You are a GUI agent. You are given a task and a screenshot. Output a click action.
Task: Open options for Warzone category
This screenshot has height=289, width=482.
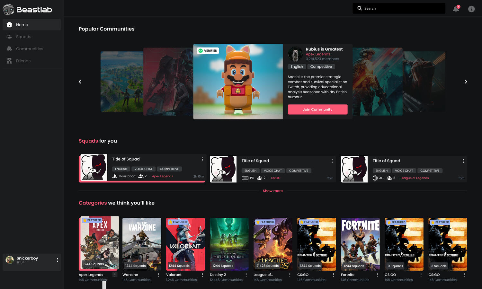(158, 275)
